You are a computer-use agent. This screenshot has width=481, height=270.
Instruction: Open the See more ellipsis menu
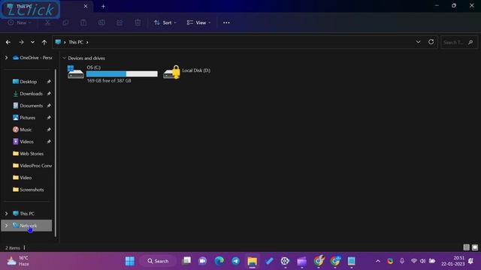tap(226, 22)
